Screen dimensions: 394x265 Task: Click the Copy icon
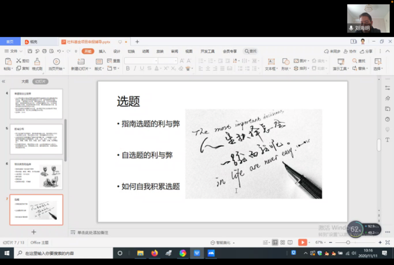19,68
